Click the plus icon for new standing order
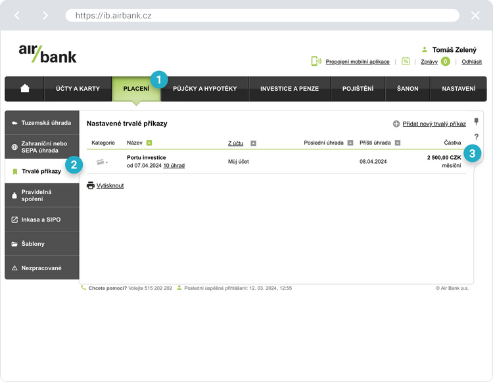Viewport: 493px width, 382px height. tap(396, 124)
